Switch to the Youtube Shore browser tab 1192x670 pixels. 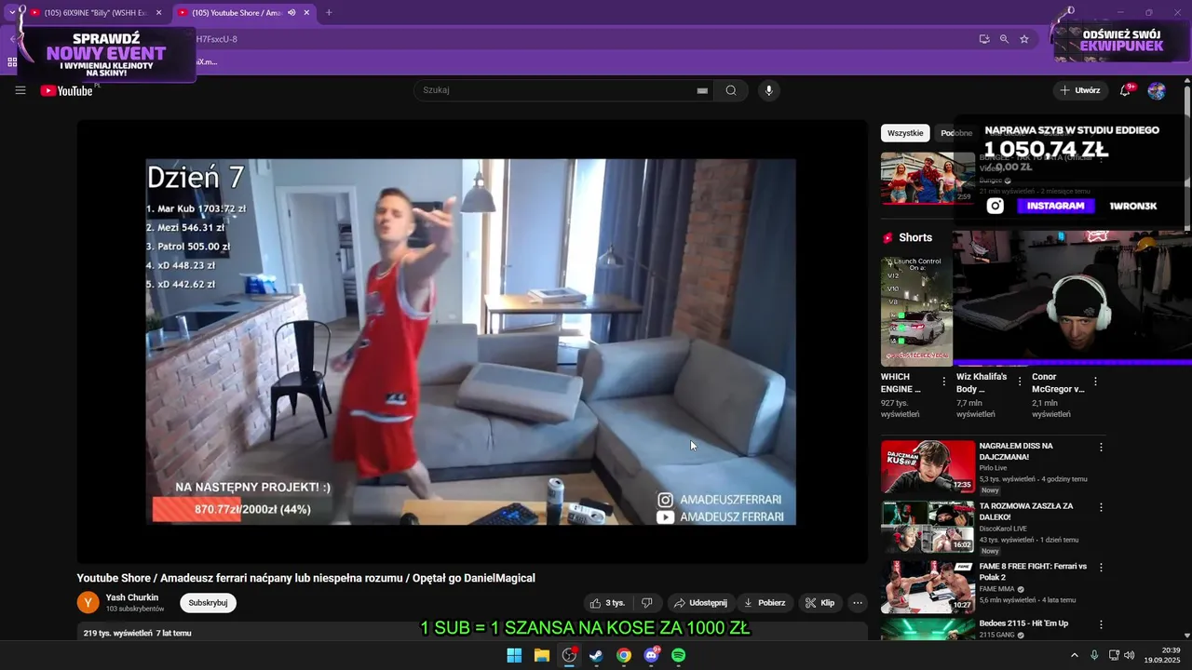click(x=244, y=13)
